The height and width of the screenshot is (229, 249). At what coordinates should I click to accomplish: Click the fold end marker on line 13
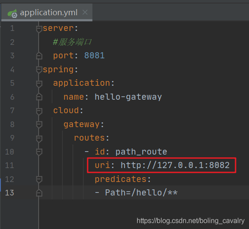39,193
